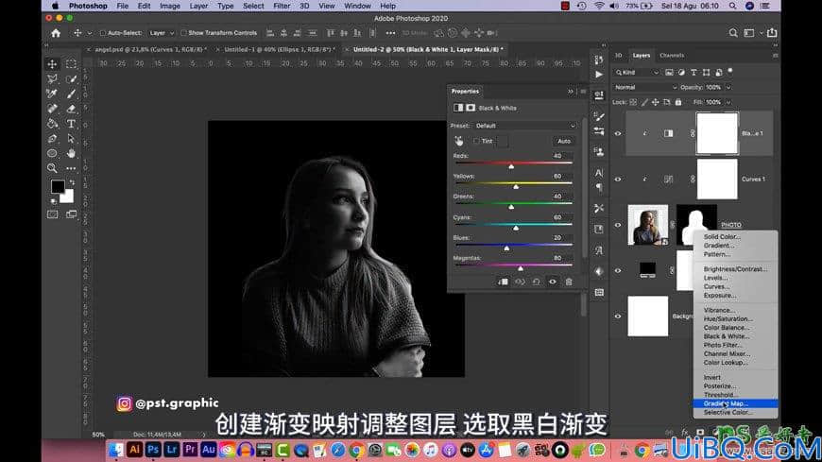Screen dimensions: 822x462
Task: Select the Pen tool
Action: (x=52, y=139)
